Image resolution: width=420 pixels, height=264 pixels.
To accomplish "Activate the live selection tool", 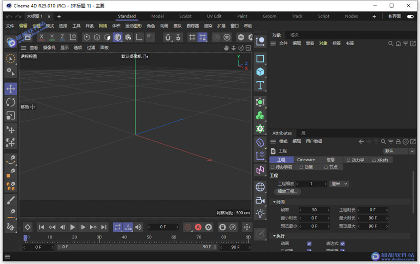I will (10, 58).
